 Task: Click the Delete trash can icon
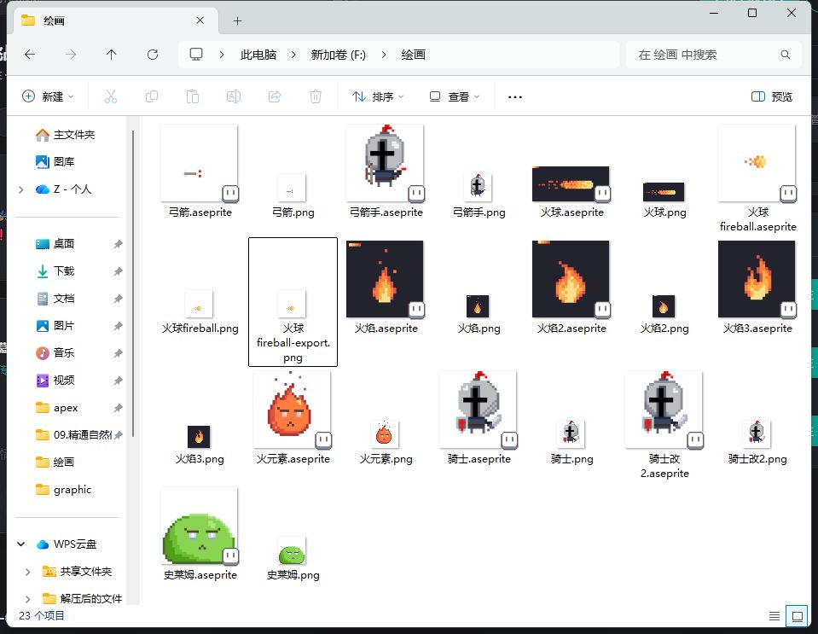[316, 96]
